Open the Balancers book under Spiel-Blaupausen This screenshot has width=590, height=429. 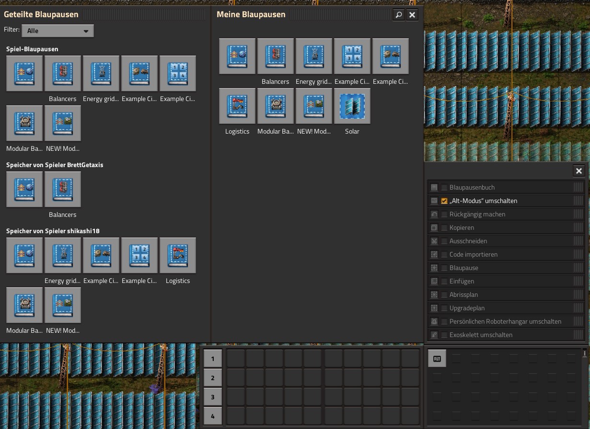(63, 73)
